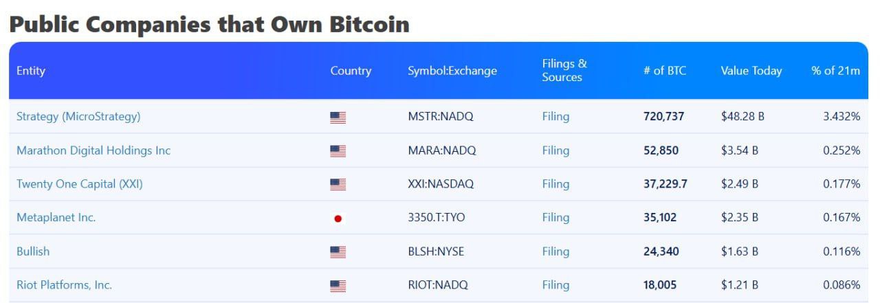Open the Filing link for BLSH:NYSE
This screenshot has width=880, height=303.
(x=555, y=251)
